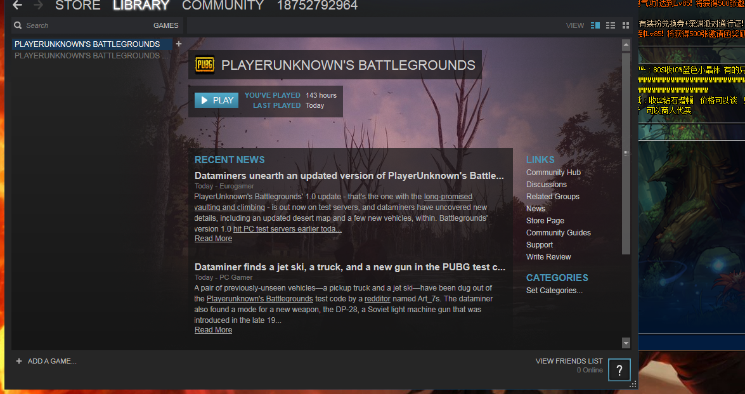Open the Dataminer finds a jet ski headline

[350, 267]
